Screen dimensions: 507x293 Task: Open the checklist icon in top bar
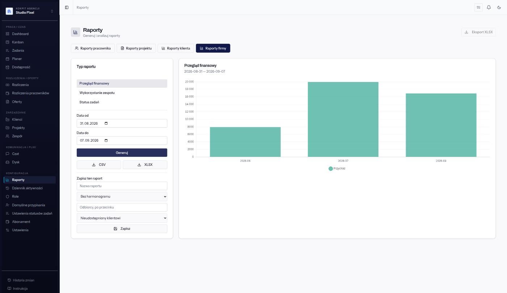pyautogui.click(x=478, y=7)
